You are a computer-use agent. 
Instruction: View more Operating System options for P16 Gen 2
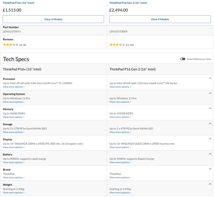120,102
